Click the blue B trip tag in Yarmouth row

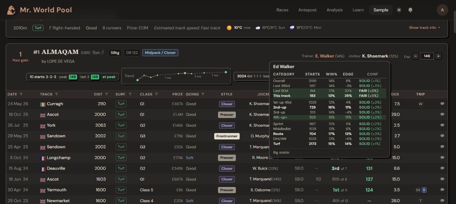click(x=424, y=190)
